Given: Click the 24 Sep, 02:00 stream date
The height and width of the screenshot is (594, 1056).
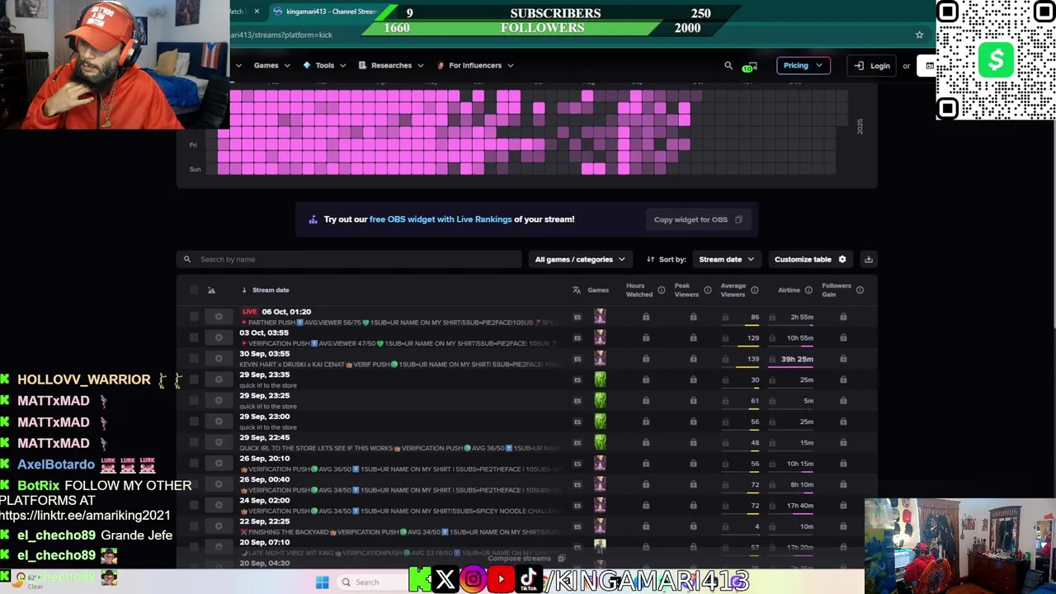Looking at the screenshot, I should coord(264,500).
